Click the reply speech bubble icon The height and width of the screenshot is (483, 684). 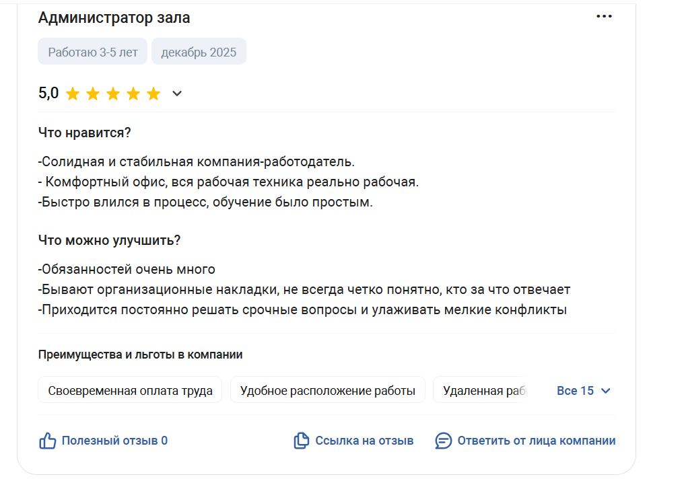click(443, 441)
